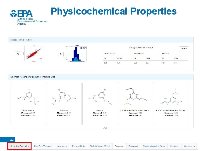This screenshot has height=151, width=201.
Task: Click the 5-fold CV (75%) column heading
Action: tap(110, 53)
